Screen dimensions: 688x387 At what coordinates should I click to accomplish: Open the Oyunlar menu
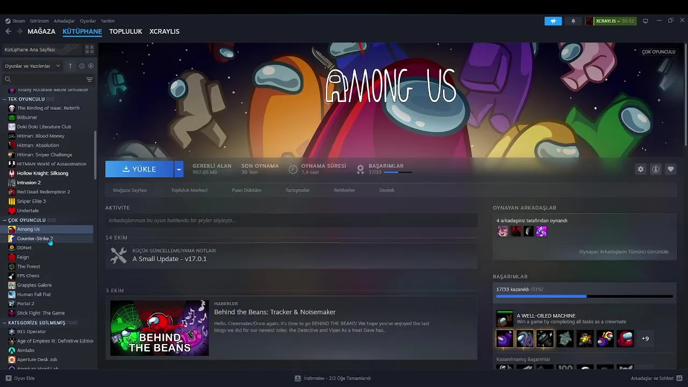pyautogui.click(x=88, y=21)
